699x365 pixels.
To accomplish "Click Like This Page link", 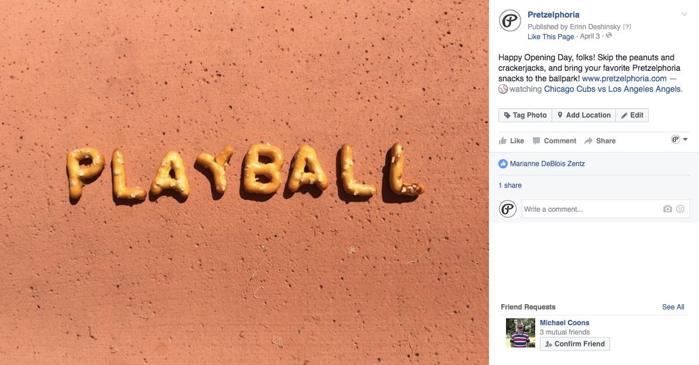I will coord(550,36).
